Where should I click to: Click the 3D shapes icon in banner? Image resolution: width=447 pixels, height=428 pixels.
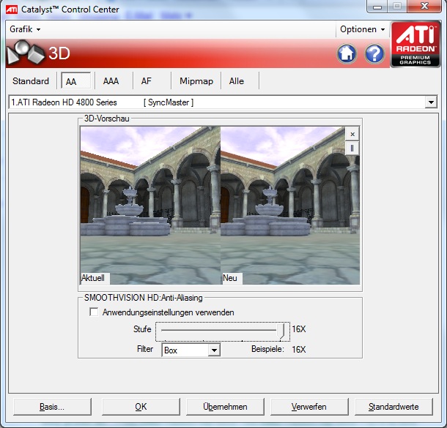[x=26, y=53]
